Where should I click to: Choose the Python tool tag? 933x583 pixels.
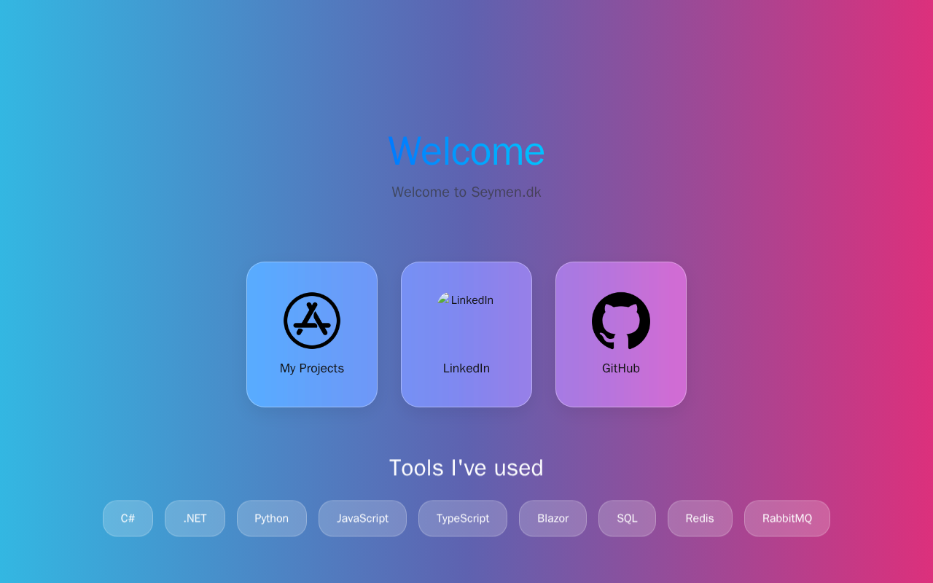tap(272, 518)
